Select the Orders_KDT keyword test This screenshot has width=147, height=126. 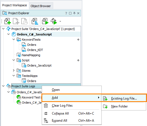pos(35,50)
